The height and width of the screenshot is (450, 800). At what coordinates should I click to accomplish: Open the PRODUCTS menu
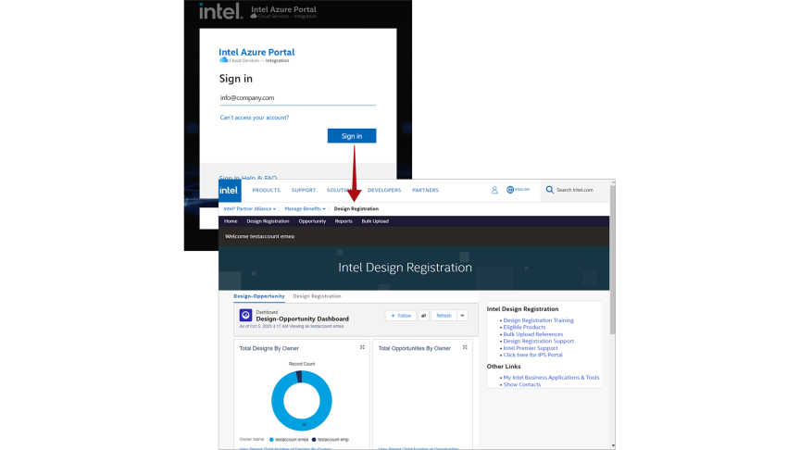266,191
